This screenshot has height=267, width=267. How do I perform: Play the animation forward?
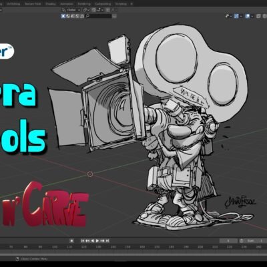point(97,240)
